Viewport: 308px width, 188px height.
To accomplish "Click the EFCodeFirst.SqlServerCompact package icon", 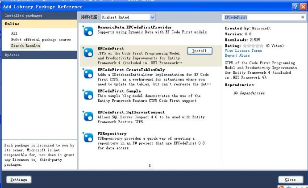I will point(88,116).
